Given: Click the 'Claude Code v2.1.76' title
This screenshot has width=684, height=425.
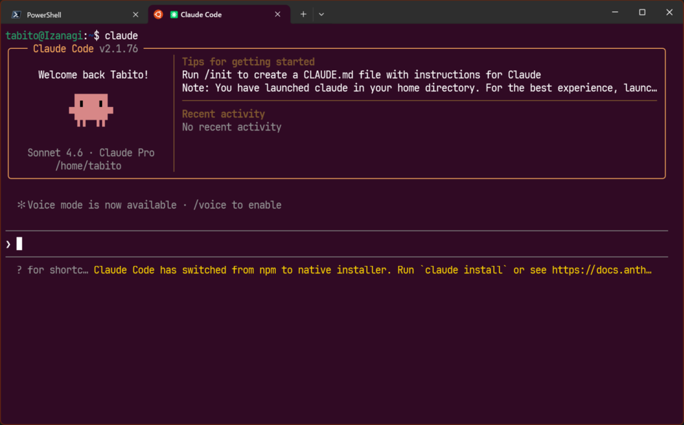Looking at the screenshot, I should 85,49.
